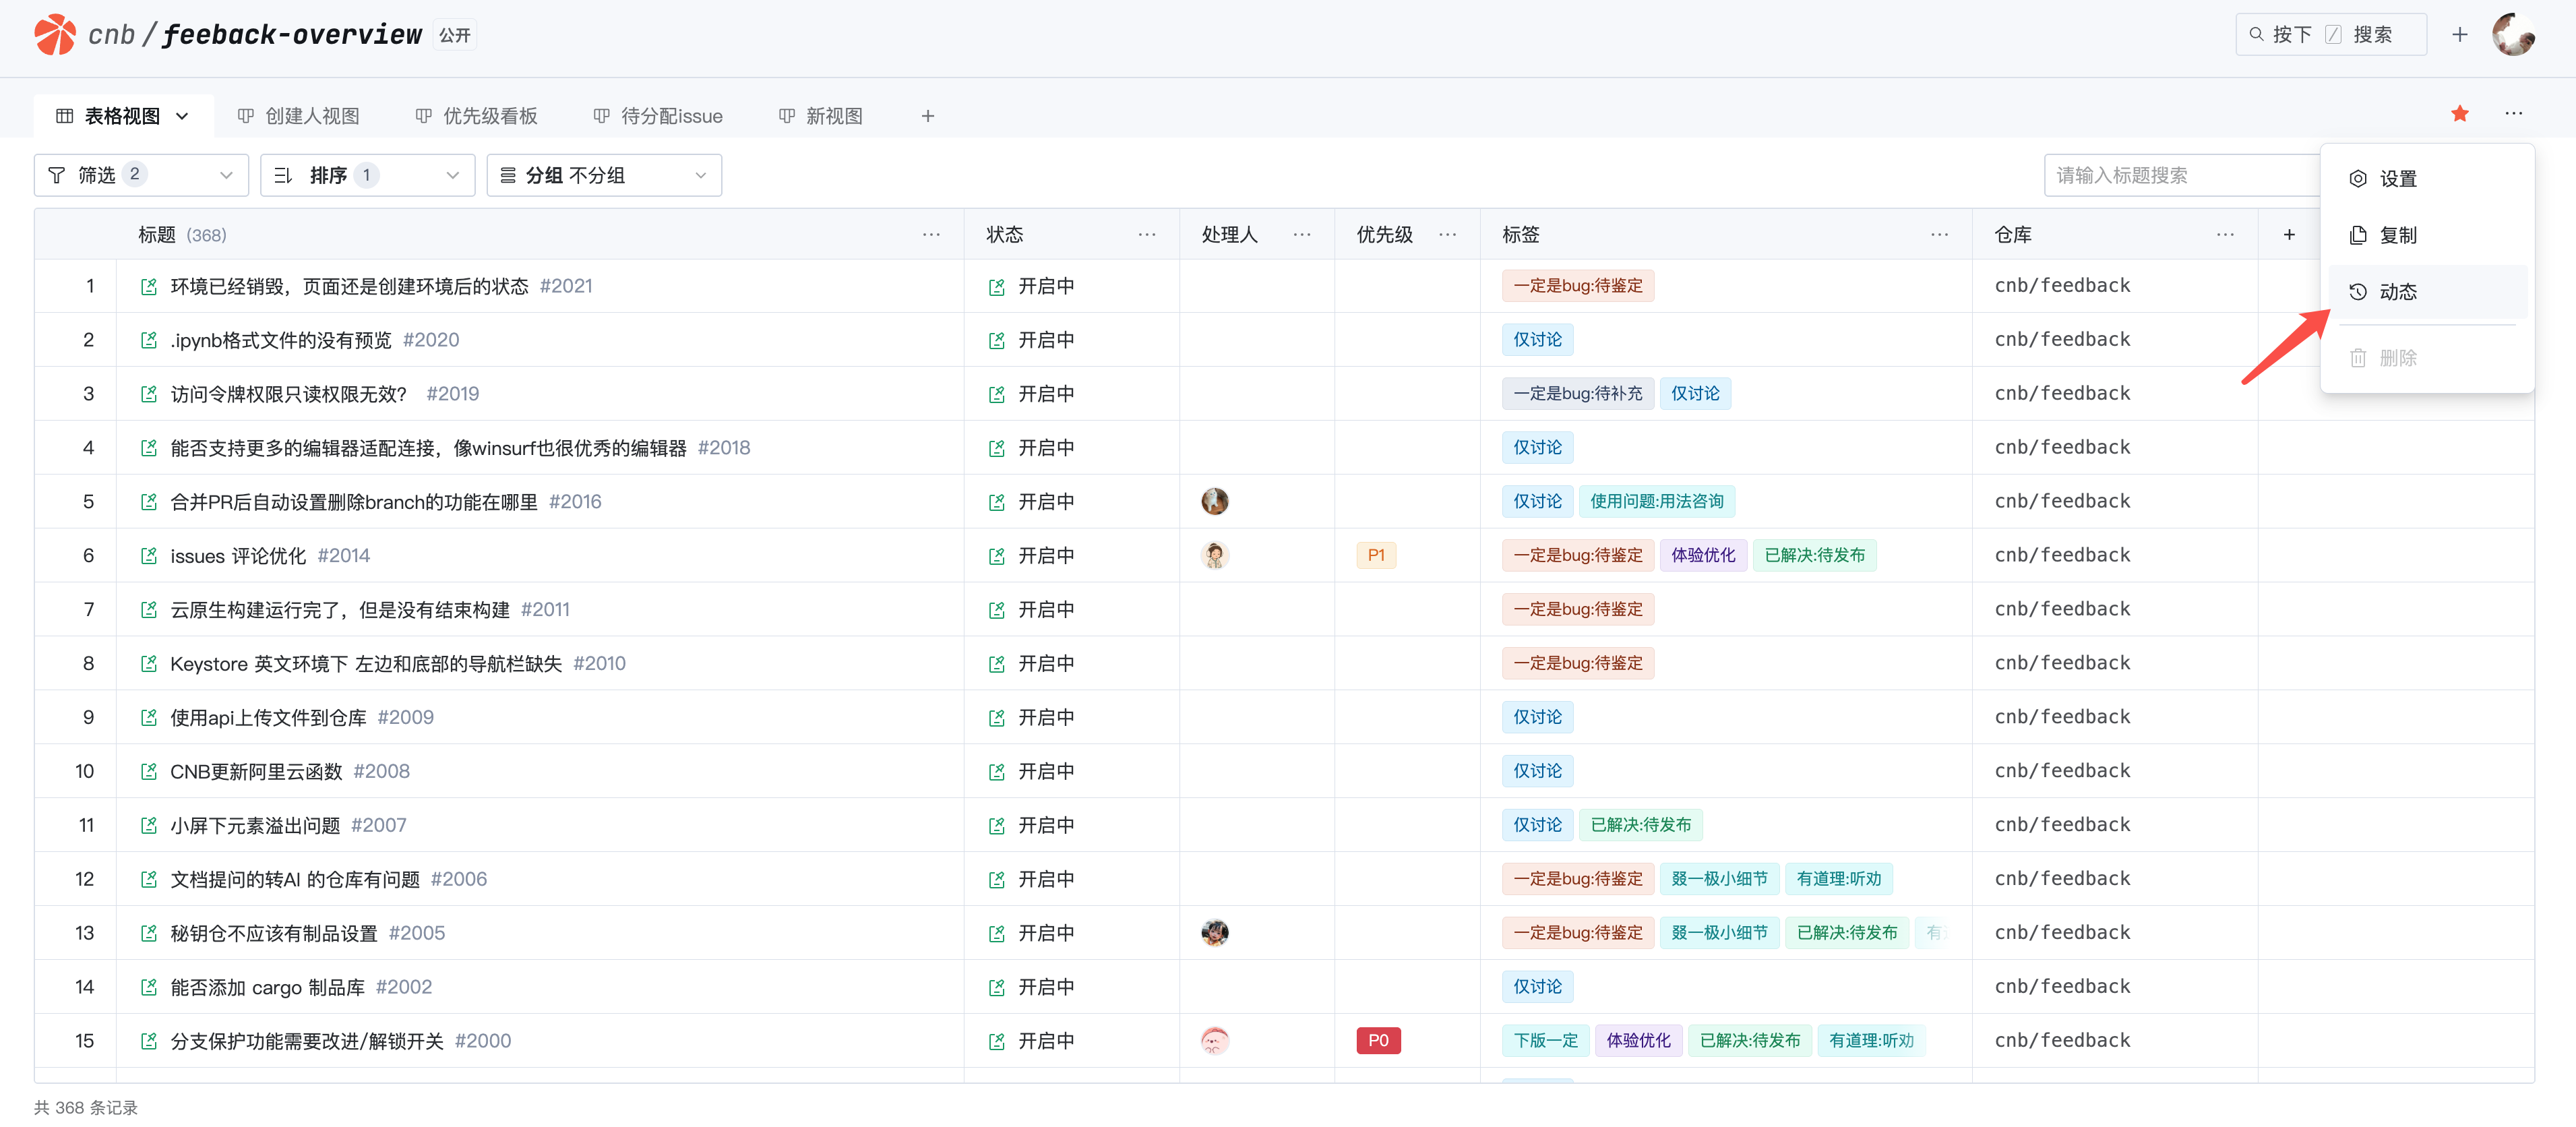Open external link icon for issue #2021
Image resolution: width=2576 pixels, height=1127 pixels.
pos(149,287)
